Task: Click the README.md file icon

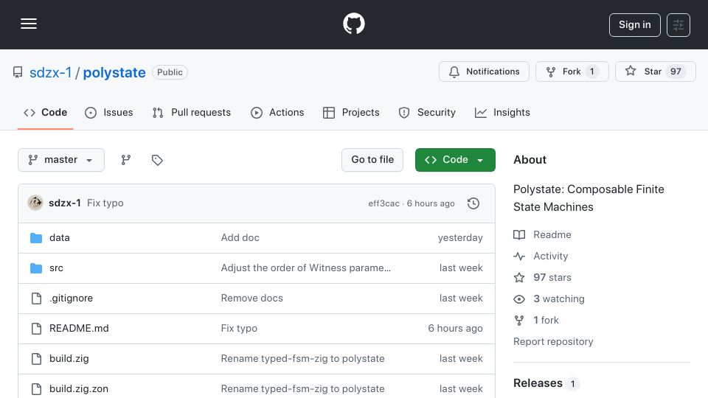Action: (x=36, y=329)
